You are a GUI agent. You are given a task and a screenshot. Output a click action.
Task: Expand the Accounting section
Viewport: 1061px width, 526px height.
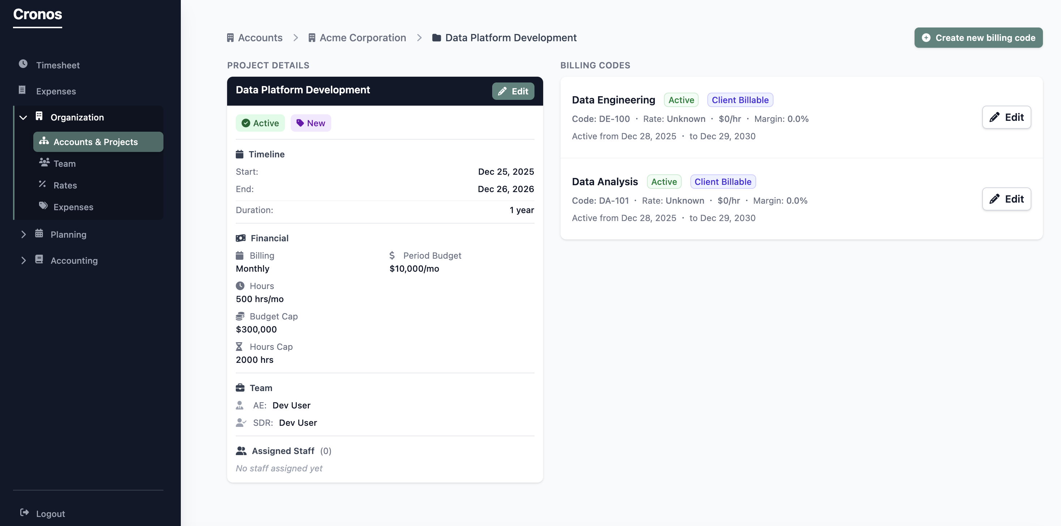coord(24,260)
